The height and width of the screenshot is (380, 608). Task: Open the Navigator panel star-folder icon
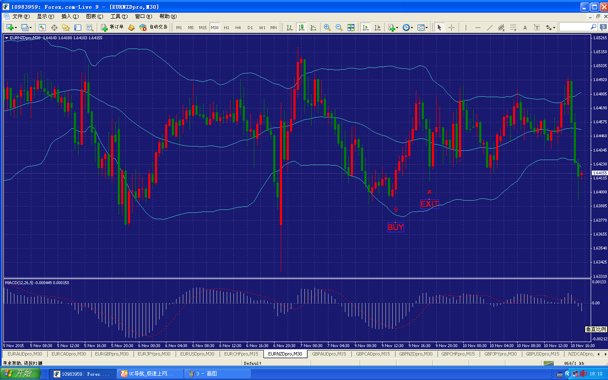click(66, 27)
